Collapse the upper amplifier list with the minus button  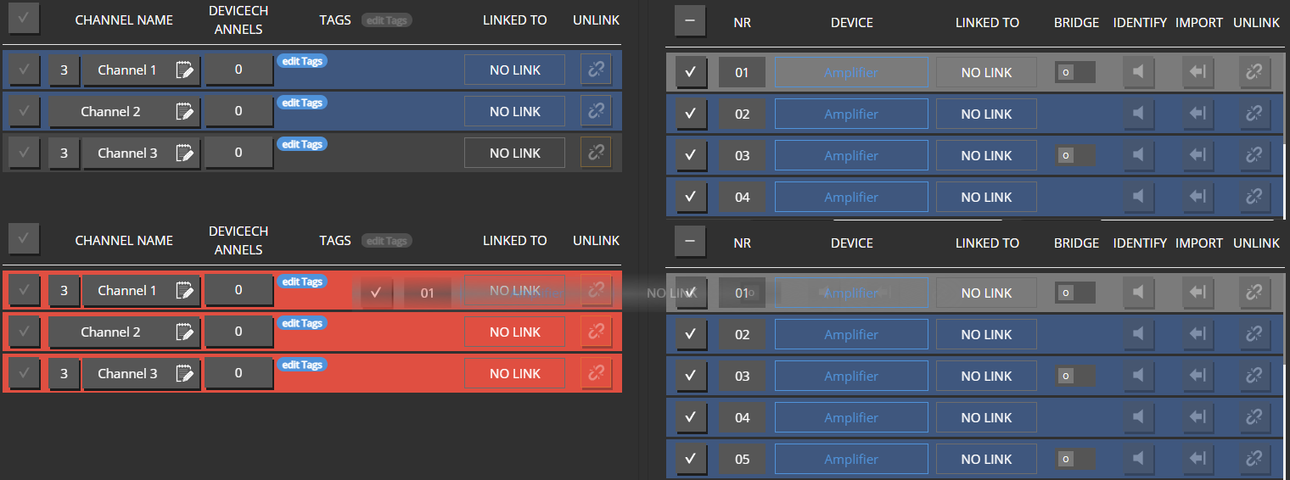click(x=690, y=22)
